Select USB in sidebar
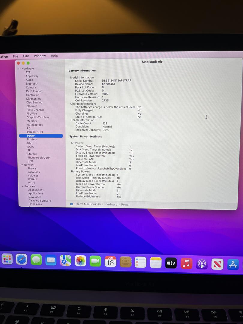Viewport: 243px width, 324px height. (30, 161)
